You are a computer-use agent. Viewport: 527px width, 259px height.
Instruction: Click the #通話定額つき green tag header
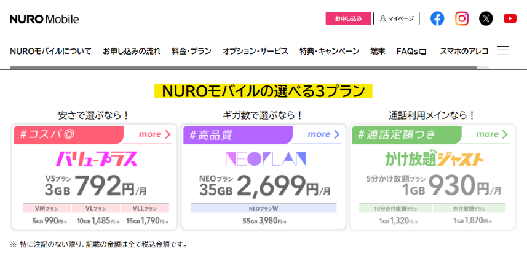(406, 134)
